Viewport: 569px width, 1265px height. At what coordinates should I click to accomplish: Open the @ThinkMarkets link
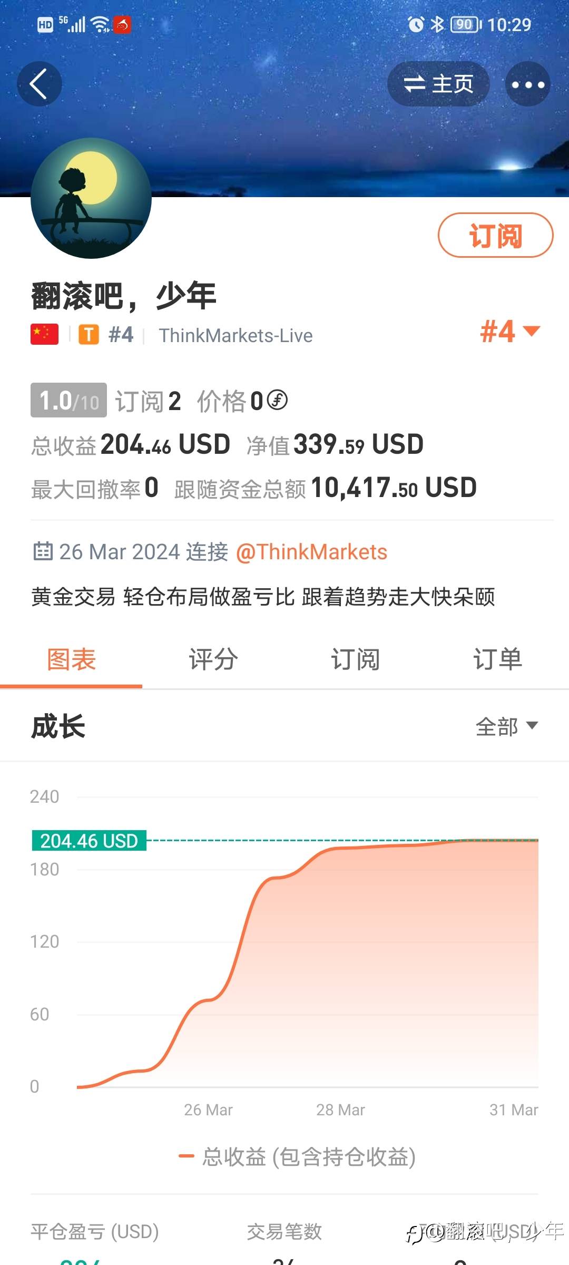coord(311,552)
